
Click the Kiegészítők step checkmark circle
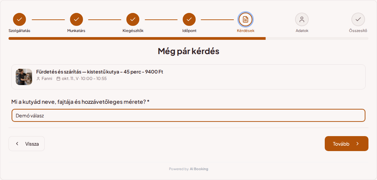tap(133, 19)
